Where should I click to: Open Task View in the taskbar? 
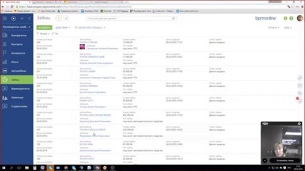pyautogui.click(x=19, y=168)
